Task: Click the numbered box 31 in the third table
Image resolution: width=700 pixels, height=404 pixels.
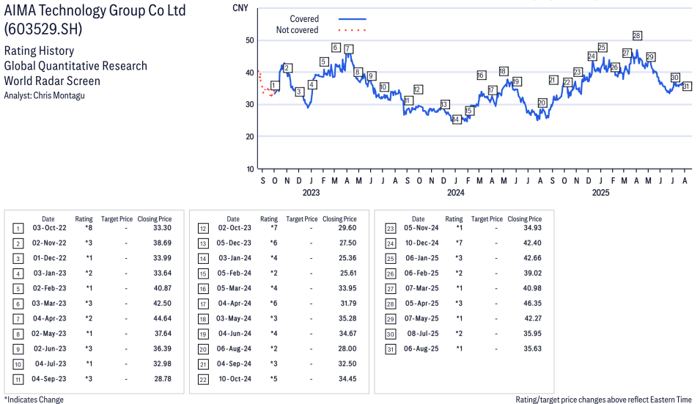Action: (x=390, y=349)
